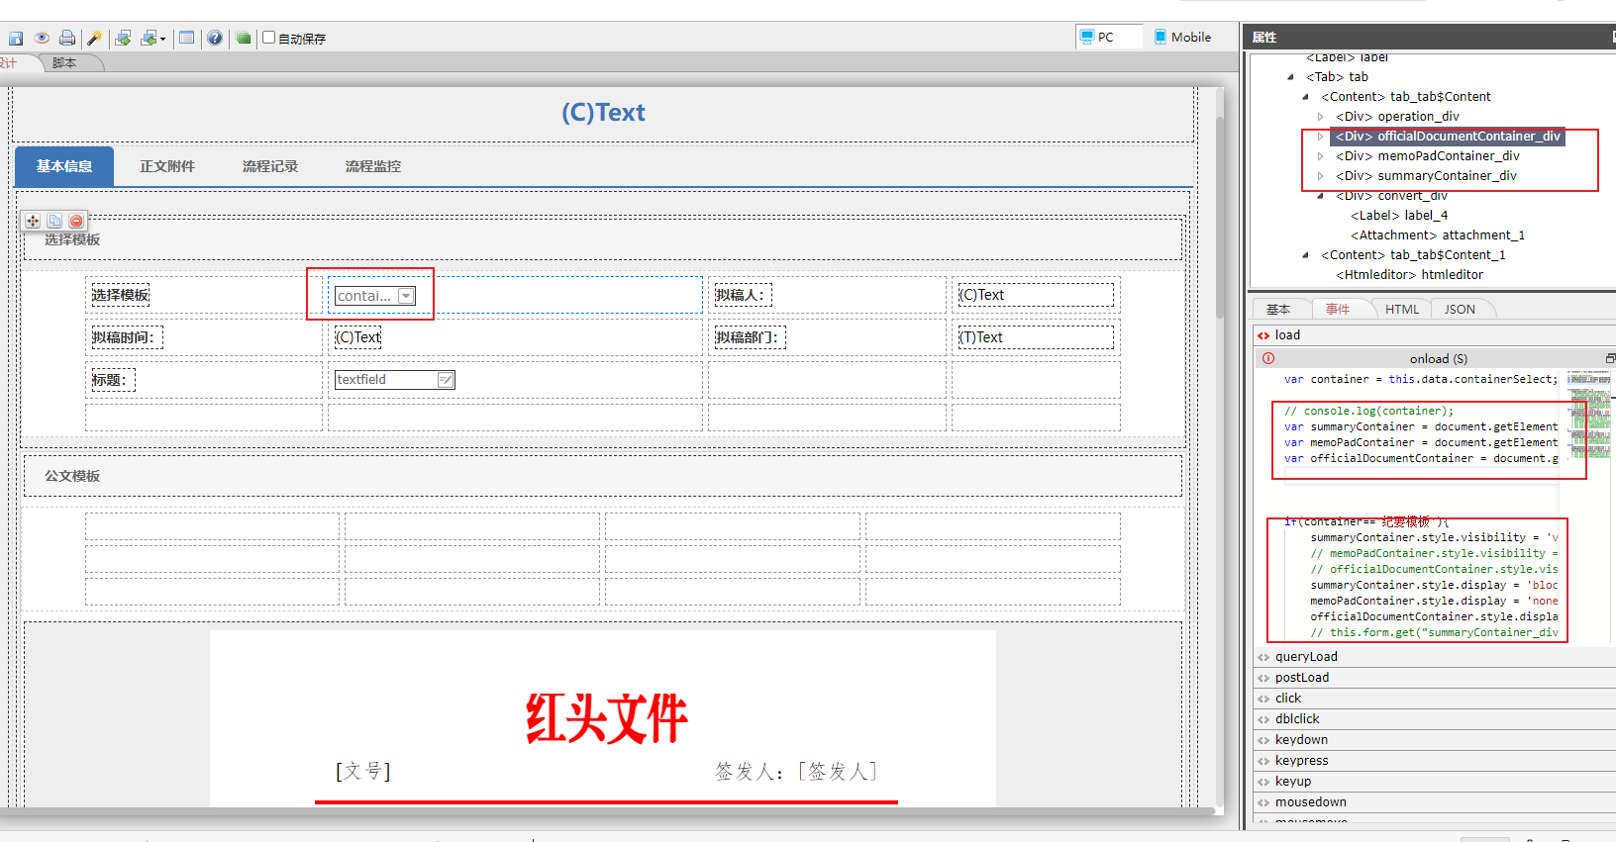Click the (T)Text field next to 拟稿部门
1616x842 pixels.
[x=1036, y=337]
